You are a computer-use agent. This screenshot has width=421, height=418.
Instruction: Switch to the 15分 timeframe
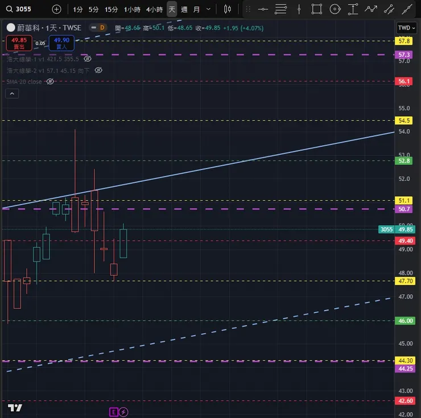(x=111, y=10)
